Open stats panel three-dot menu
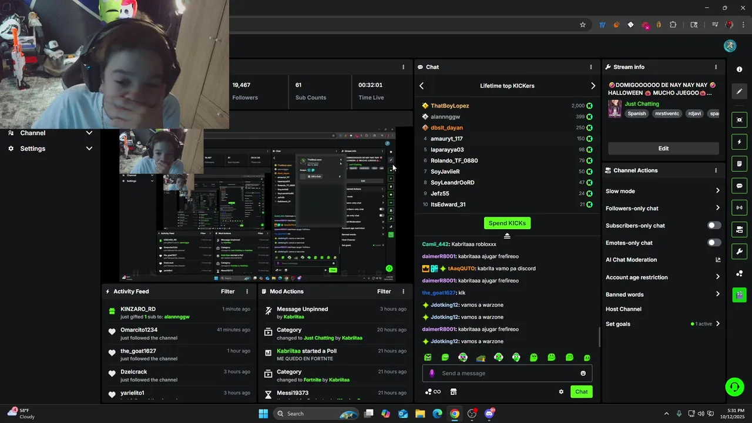 click(403, 67)
